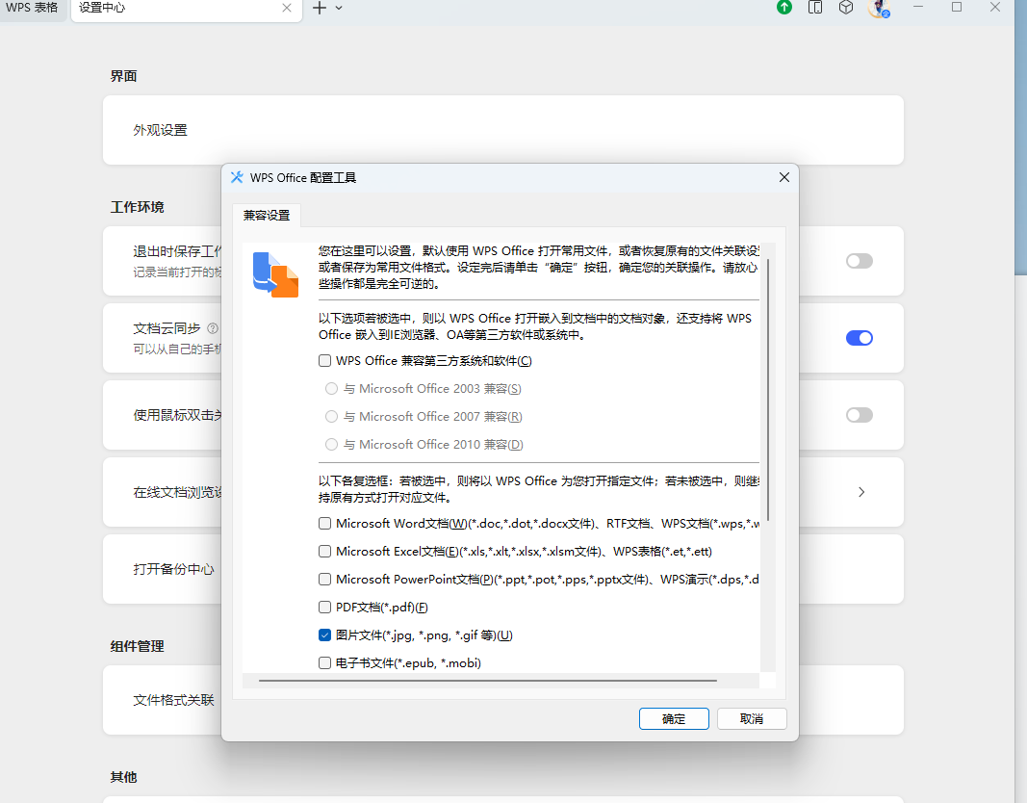
Task: Click the dialog horizontal scrollbar
Action: click(487, 681)
